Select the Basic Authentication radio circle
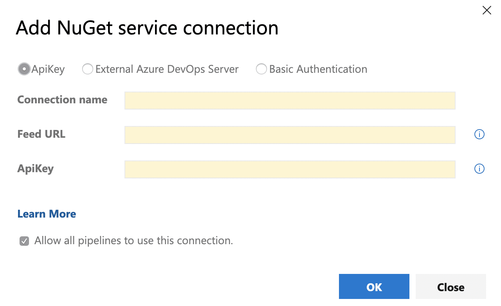Viewport: 501px width, 306px height. tap(261, 69)
